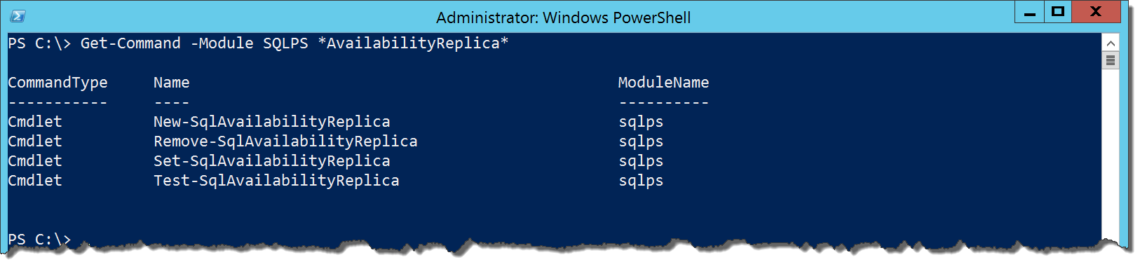Click the window title text

(x=563, y=18)
